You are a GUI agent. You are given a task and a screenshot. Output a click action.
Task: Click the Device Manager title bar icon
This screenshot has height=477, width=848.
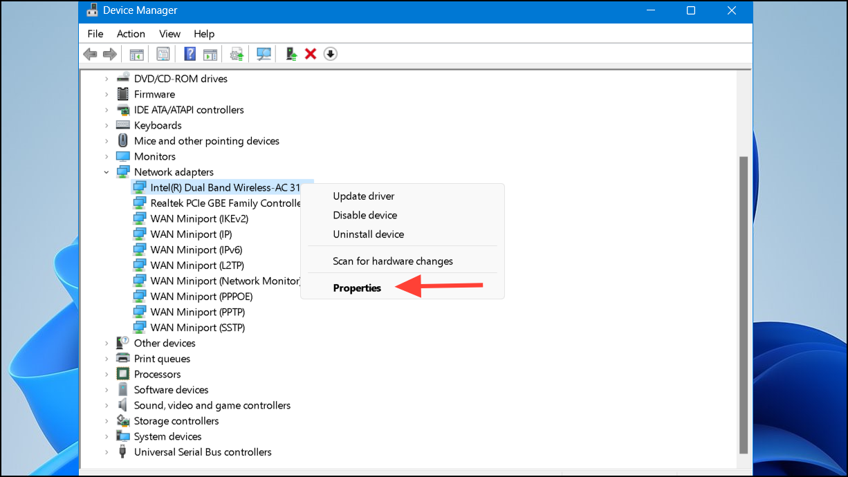point(92,10)
